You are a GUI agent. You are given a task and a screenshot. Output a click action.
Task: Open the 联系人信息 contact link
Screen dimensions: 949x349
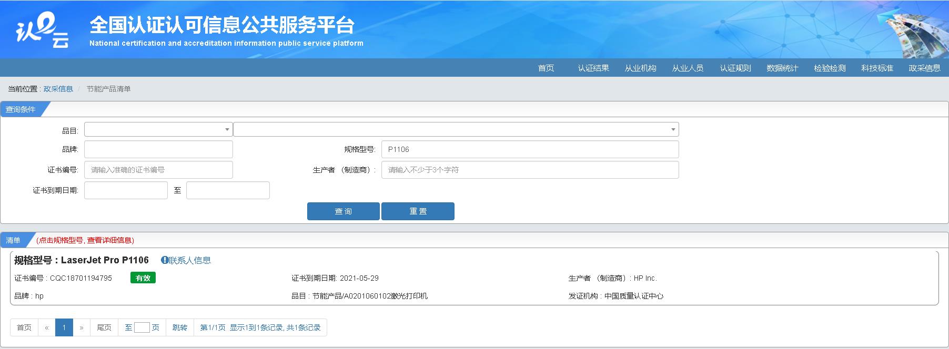(x=190, y=260)
